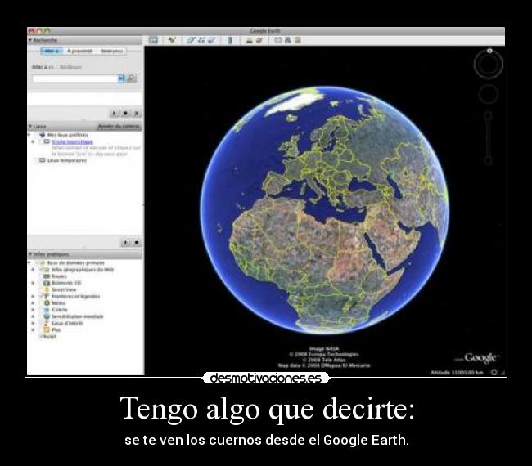Open the search history dropdown arrow
This screenshot has height=466, width=532.
click(x=121, y=78)
